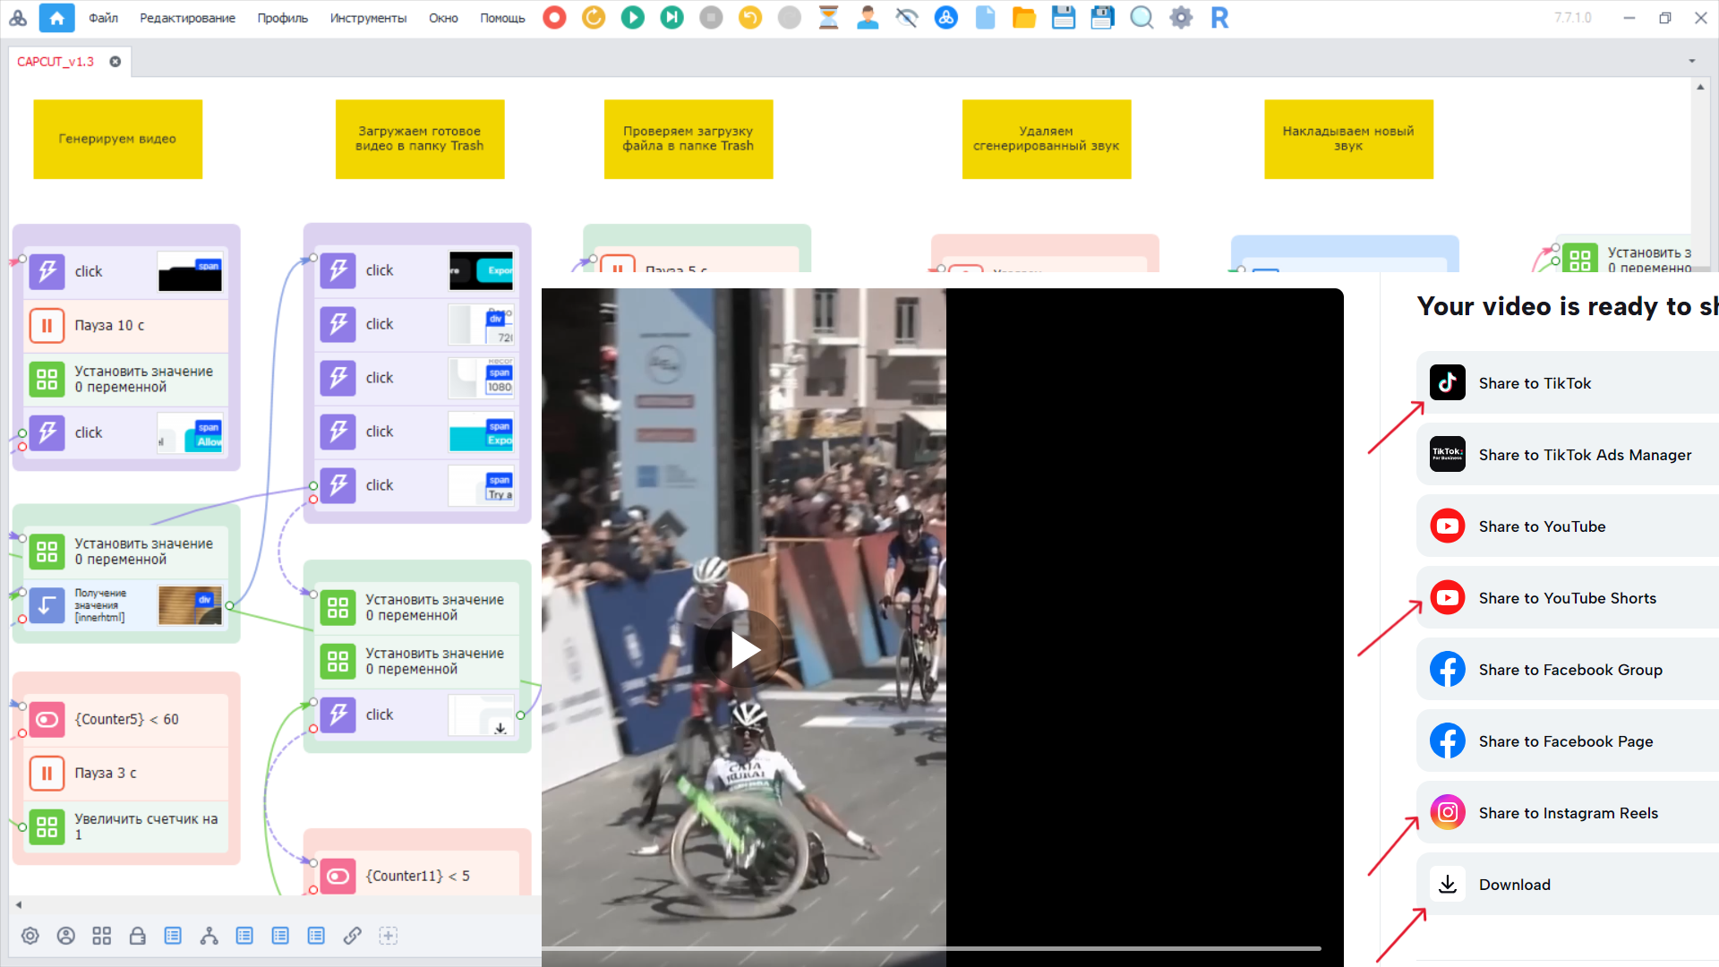Screen dimensions: 1719x967
Task: Toggle the crossed-eye visibility icon in toolbar
Action: [x=907, y=18]
